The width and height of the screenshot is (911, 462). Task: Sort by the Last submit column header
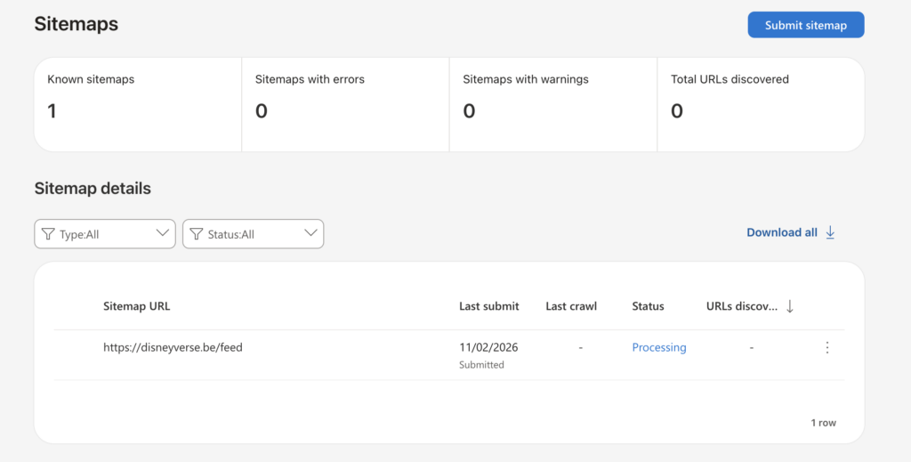(x=488, y=306)
